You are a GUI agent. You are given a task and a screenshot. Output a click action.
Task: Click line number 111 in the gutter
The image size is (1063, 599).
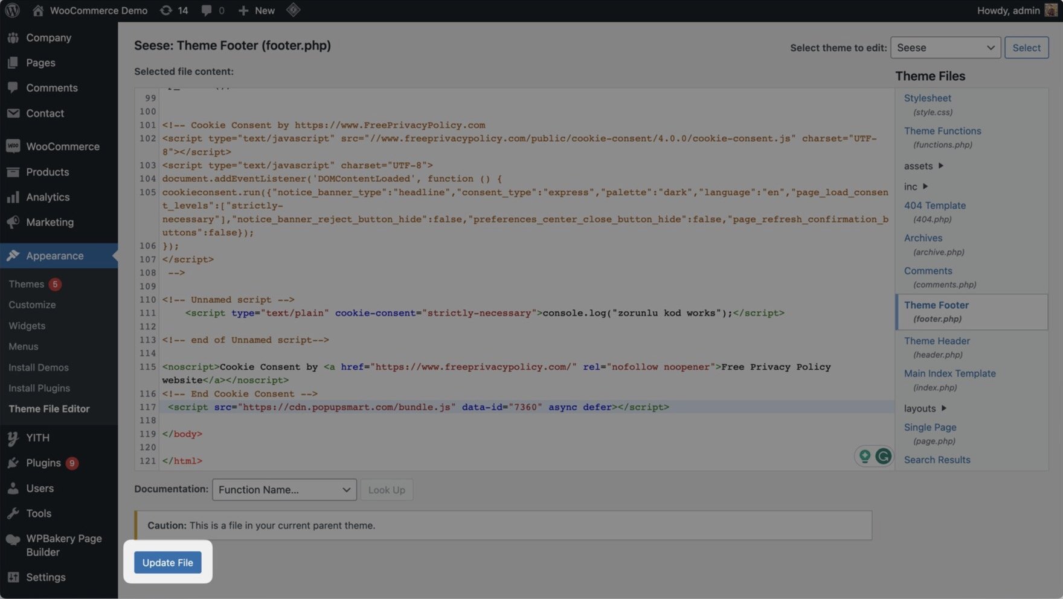[x=147, y=313]
